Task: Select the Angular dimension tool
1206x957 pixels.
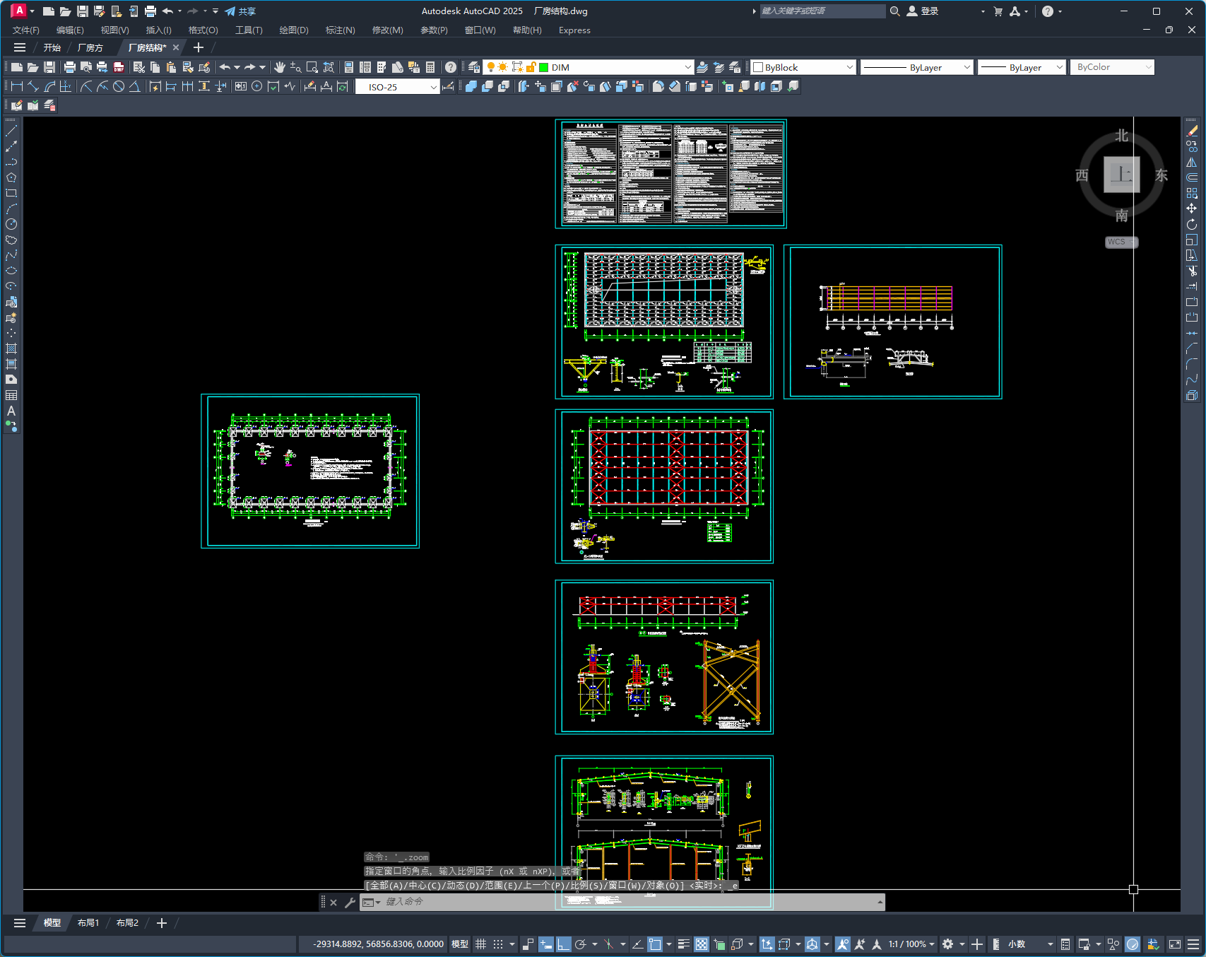Action: [x=134, y=86]
